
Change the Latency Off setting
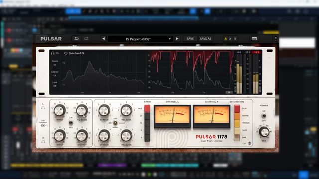click(x=55, y=74)
